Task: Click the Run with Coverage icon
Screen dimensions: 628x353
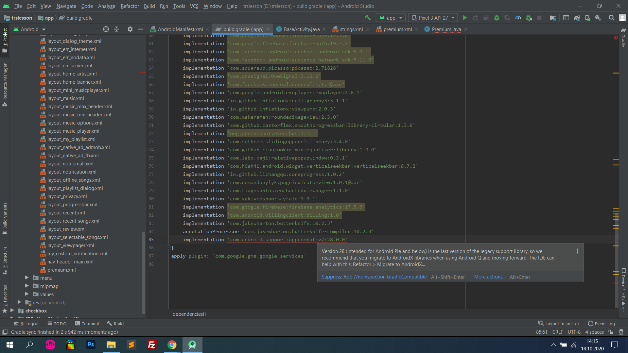Action: (507, 18)
